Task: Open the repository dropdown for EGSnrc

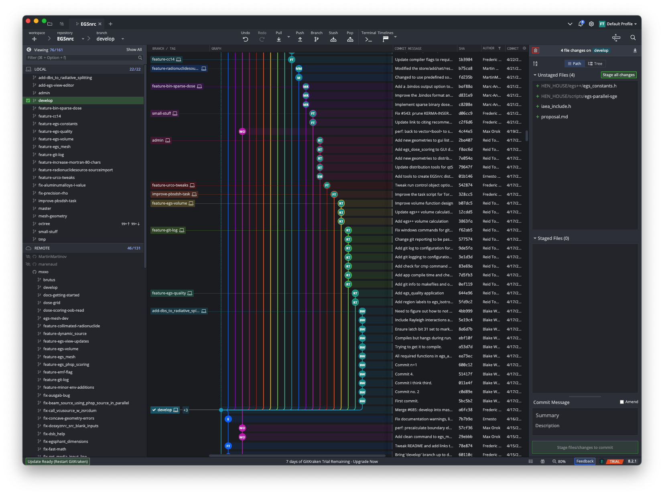Action: [x=83, y=39]
